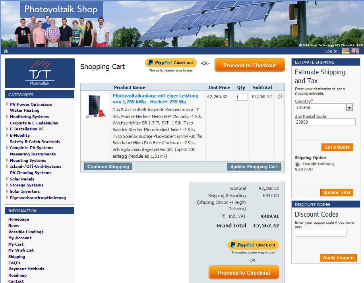Expand the Solar Panels category arrow

pyautogui.click(x=8, y=179)
